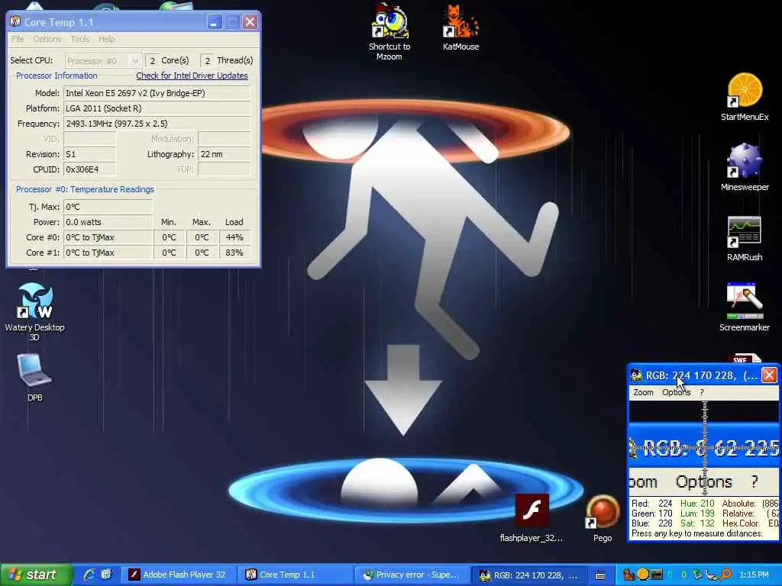Click the Core #0 load value 44%
Screen dimensions: 782x586
234,238
